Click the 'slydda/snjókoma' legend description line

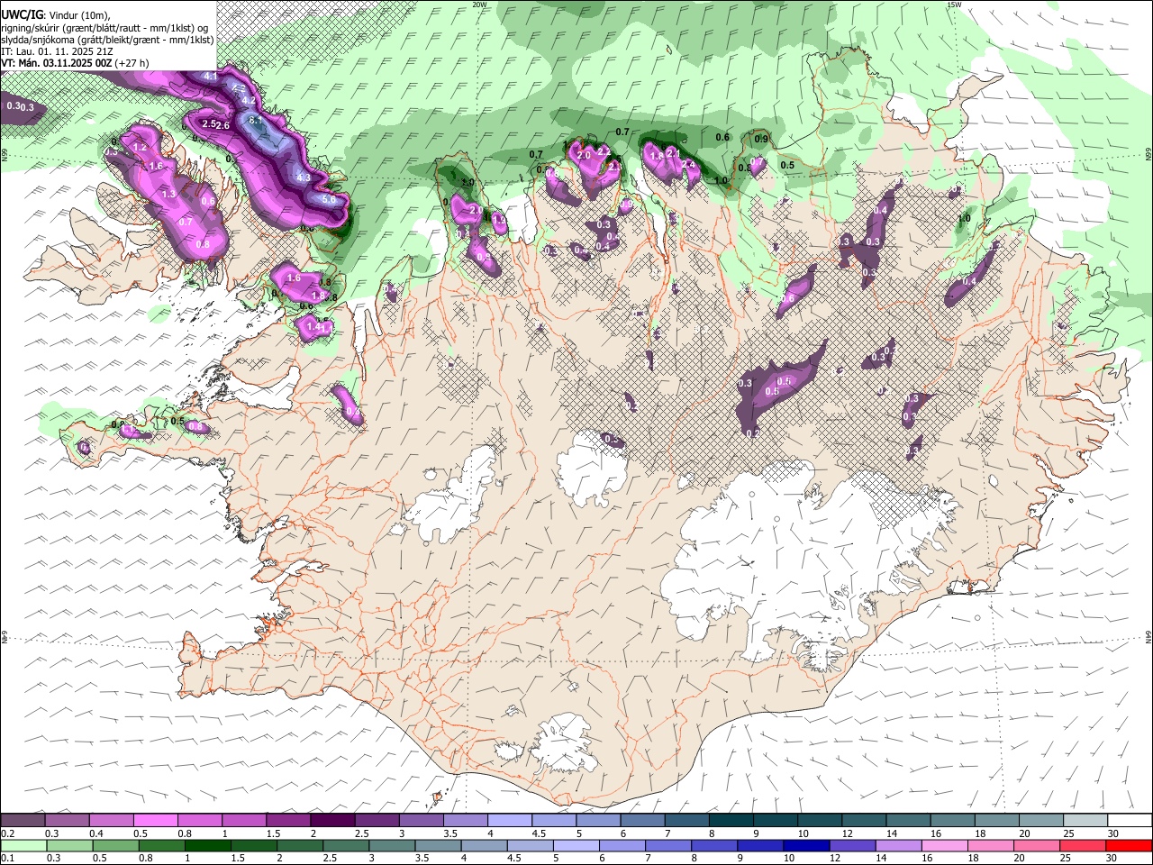(x=107, y=40)
